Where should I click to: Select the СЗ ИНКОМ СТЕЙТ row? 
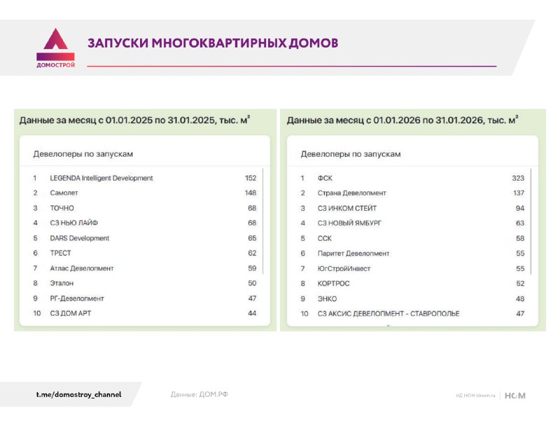[x=412, y=208]
